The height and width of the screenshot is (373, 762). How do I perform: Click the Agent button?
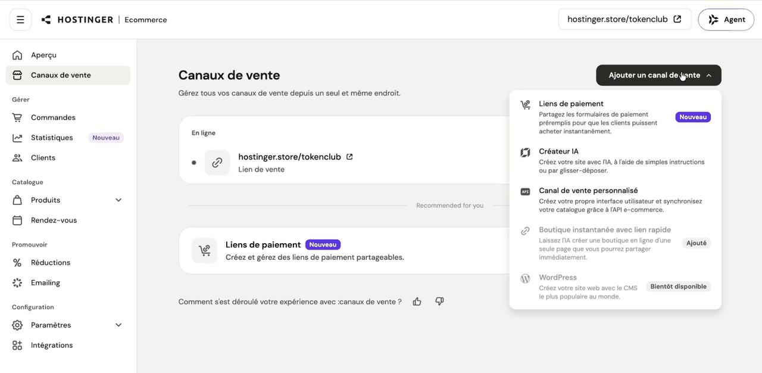click(x=726, y=20)
